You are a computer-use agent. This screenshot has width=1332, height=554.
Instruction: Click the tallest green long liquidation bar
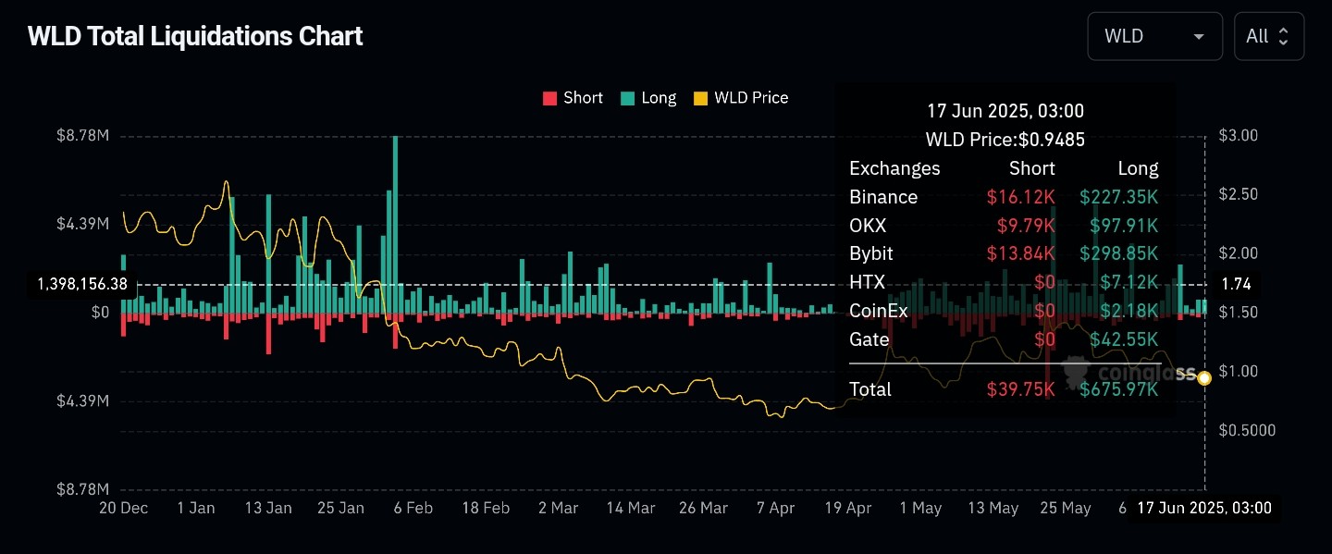coord(395,225)
